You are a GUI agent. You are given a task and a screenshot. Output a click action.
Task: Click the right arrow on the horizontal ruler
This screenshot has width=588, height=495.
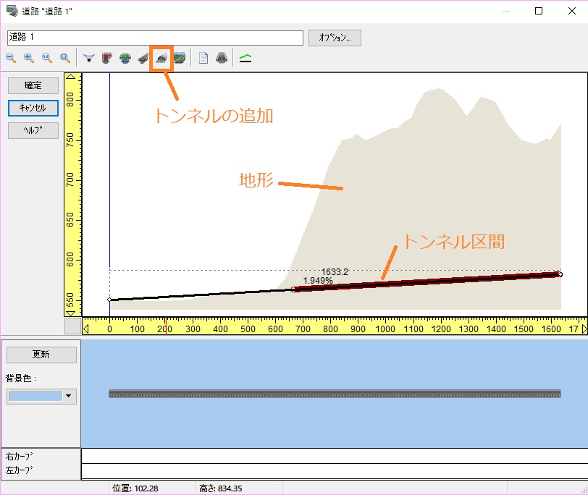click(584, 329)
